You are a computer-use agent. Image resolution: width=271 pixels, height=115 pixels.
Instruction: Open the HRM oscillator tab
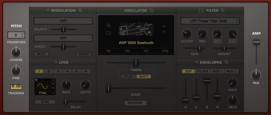tap(165, 51)
